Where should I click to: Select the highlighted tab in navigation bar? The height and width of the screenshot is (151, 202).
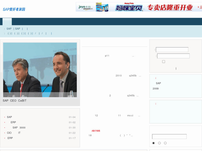[7, 22]
